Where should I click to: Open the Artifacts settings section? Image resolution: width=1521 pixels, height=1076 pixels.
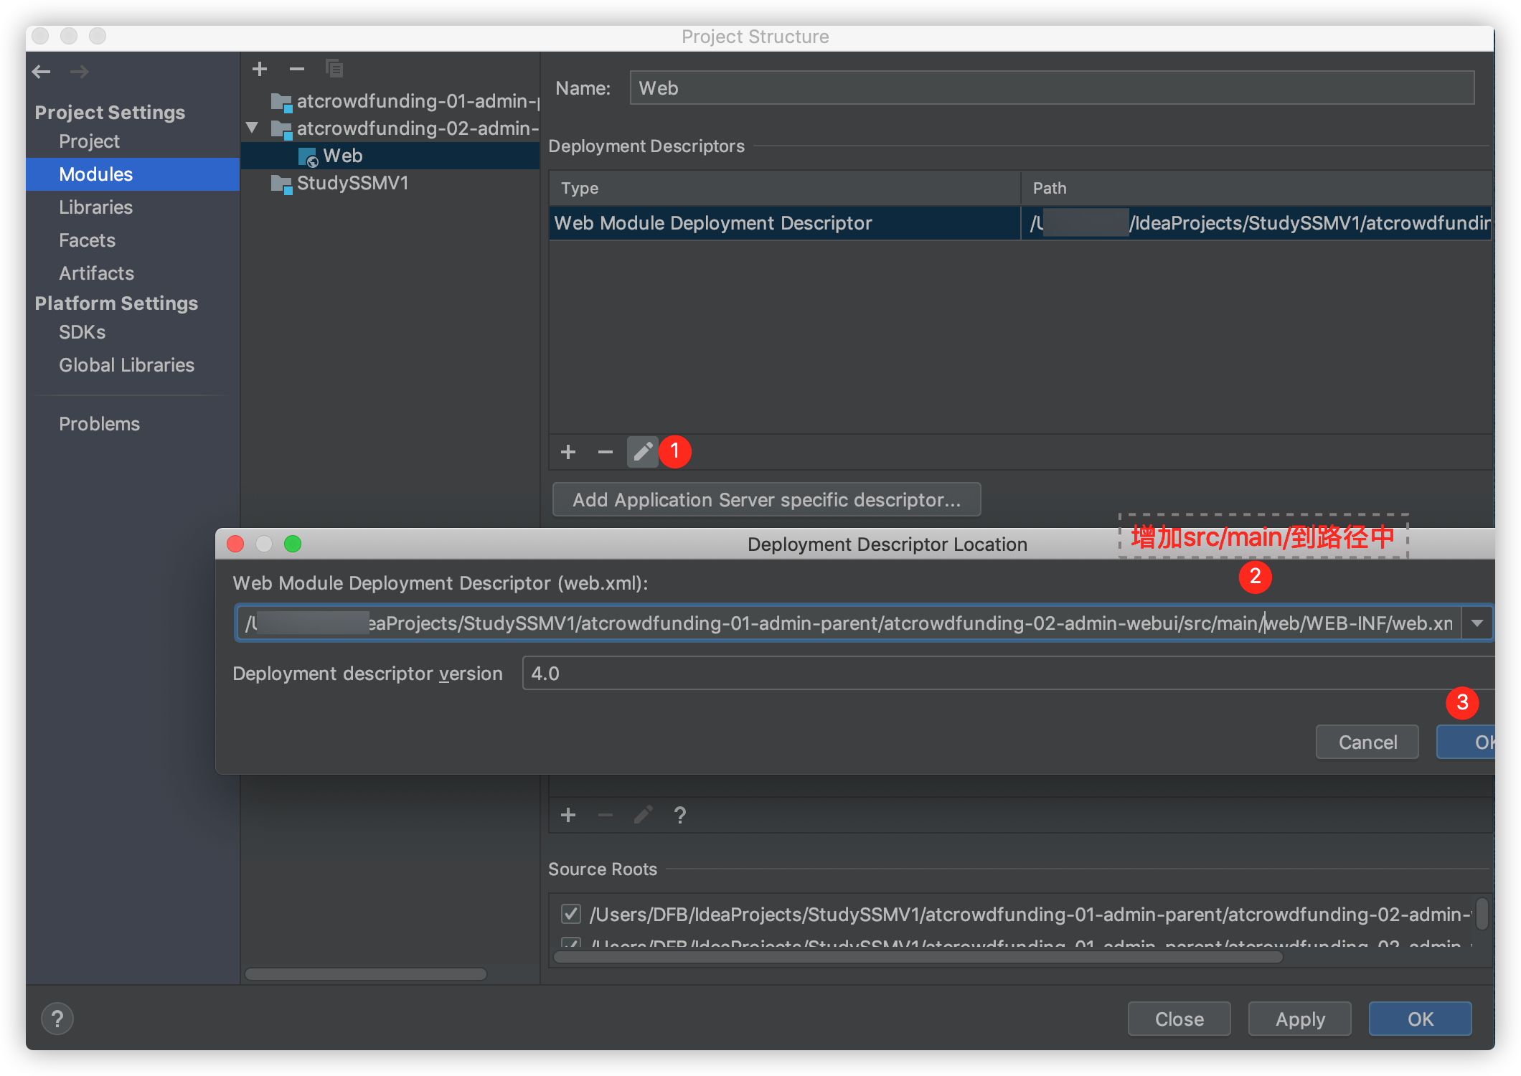96,273
